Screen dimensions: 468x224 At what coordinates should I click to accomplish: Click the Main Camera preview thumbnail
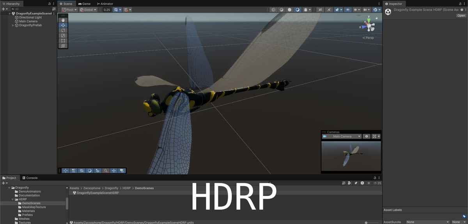351,156
